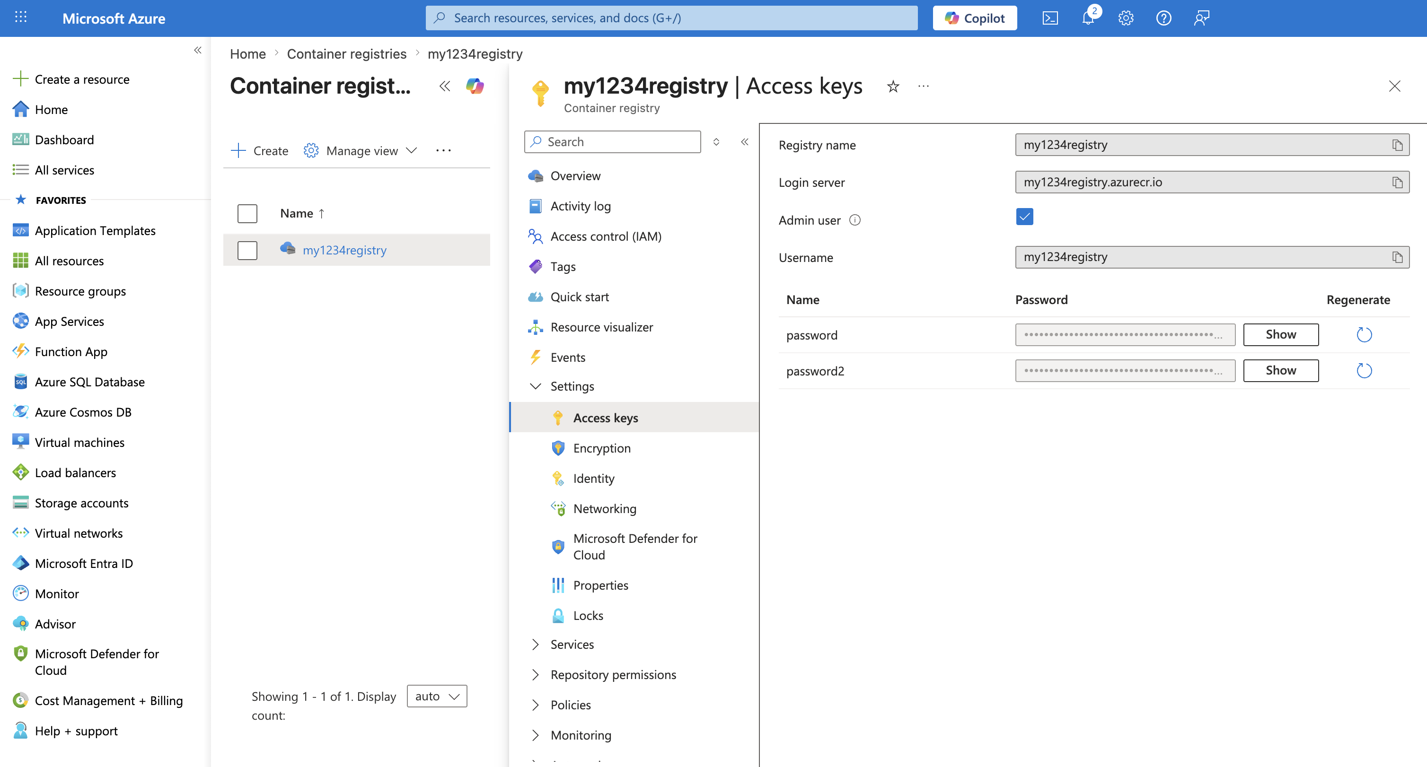Expand the Services section

pyautogui.click(x=572, y=644)
